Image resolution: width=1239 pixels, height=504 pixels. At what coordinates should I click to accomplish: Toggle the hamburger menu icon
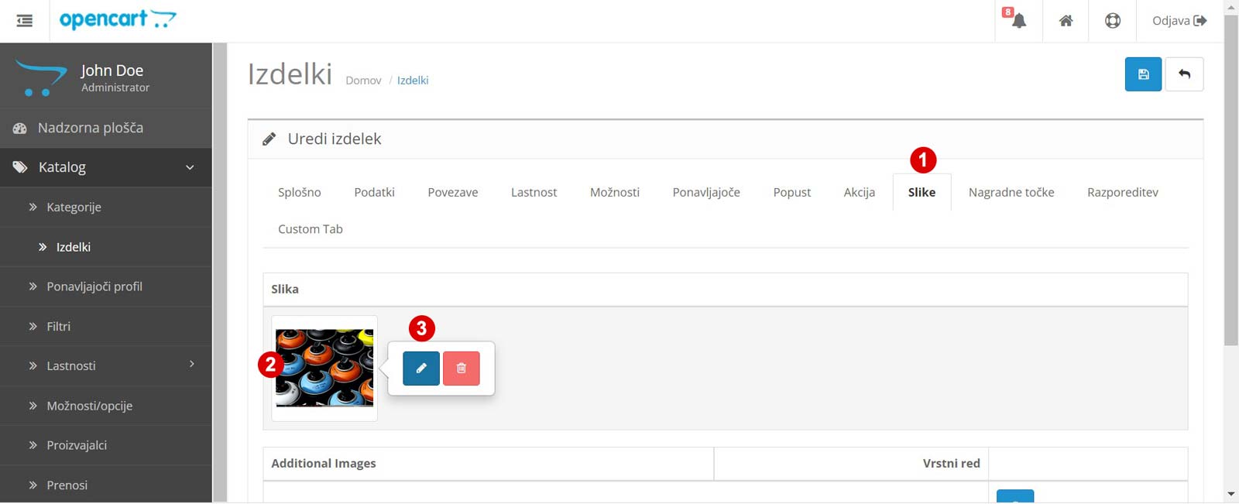(25, 21)
